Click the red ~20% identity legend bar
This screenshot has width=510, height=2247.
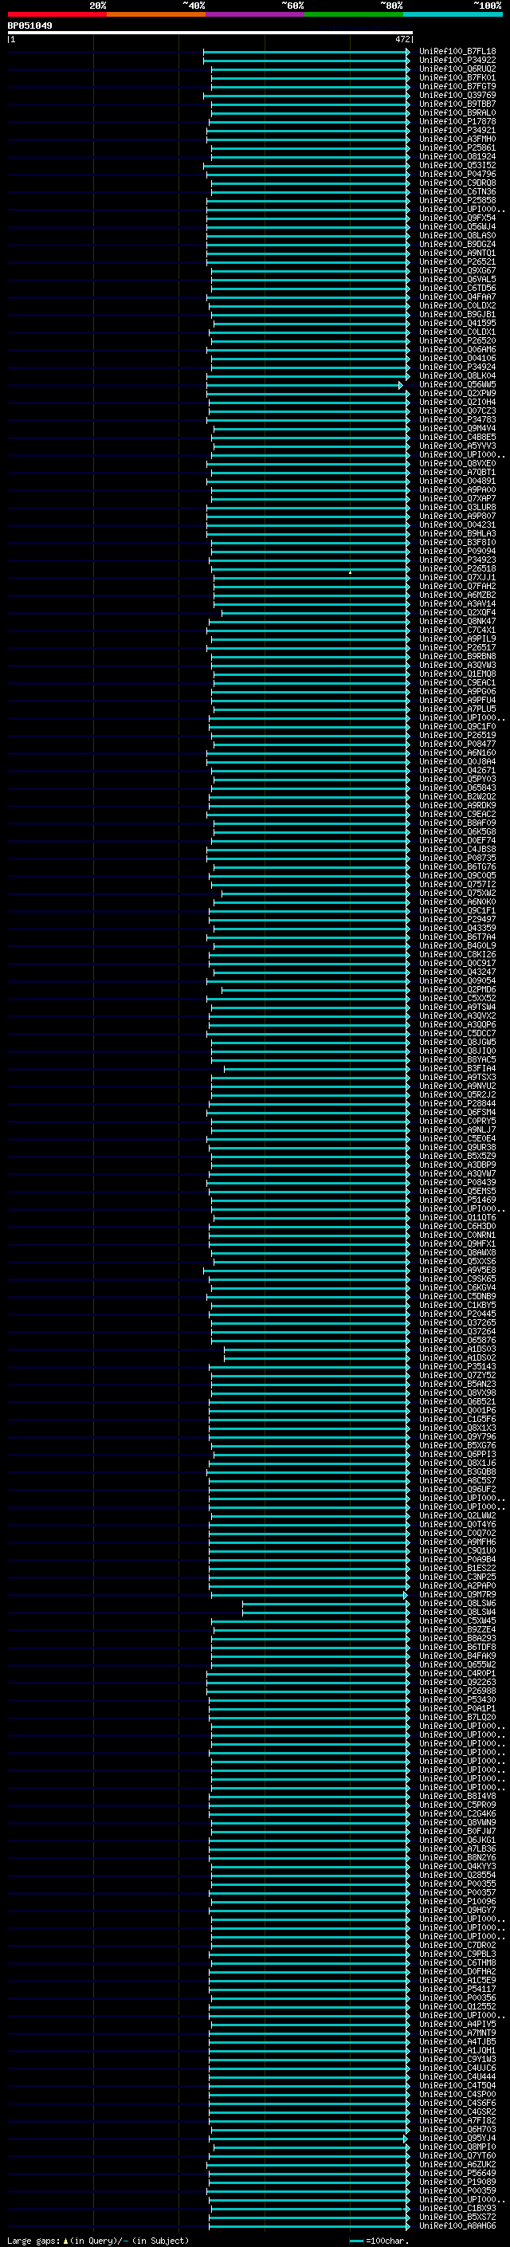click(57, 14)
